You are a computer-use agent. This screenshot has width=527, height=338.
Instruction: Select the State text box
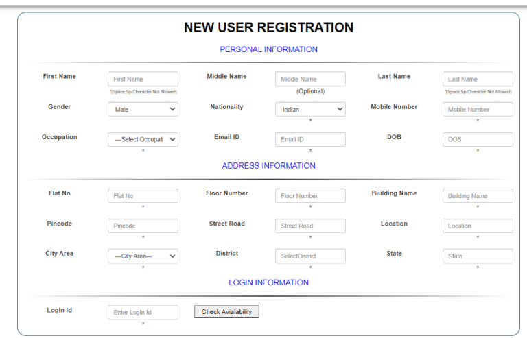[x=478, y=256]
